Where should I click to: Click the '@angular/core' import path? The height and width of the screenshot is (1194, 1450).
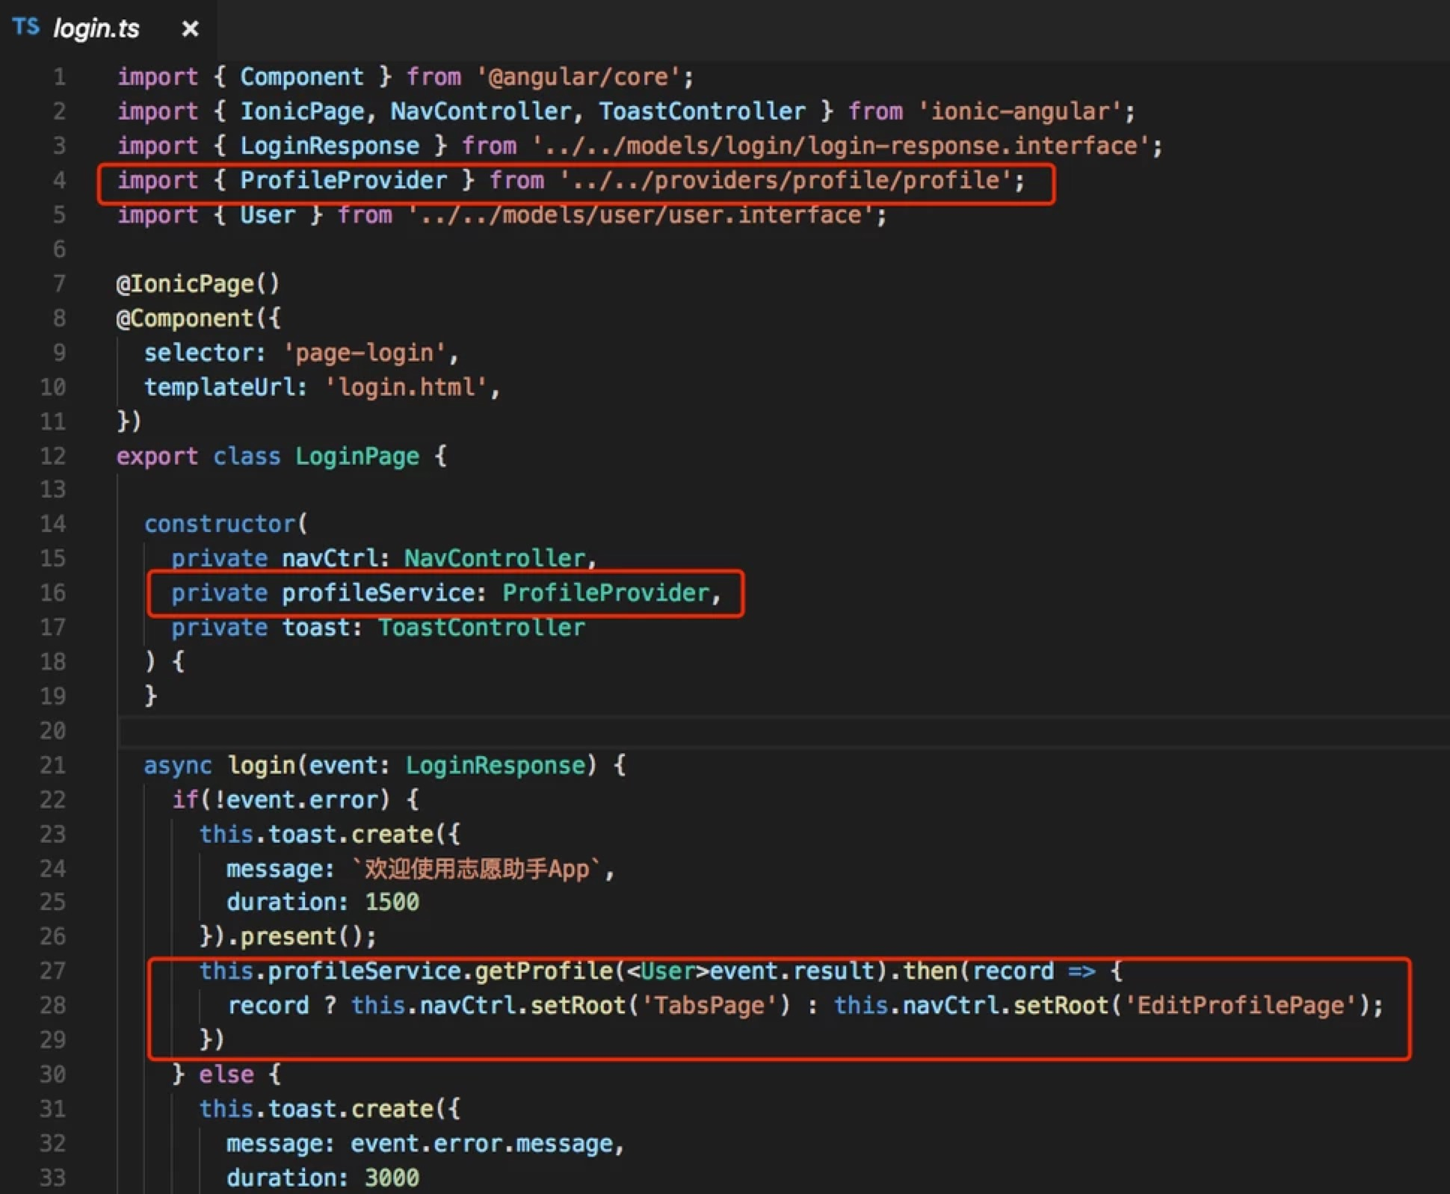[x=578, y=77]
